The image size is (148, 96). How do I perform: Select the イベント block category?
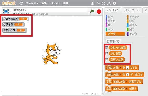point(133,17)
